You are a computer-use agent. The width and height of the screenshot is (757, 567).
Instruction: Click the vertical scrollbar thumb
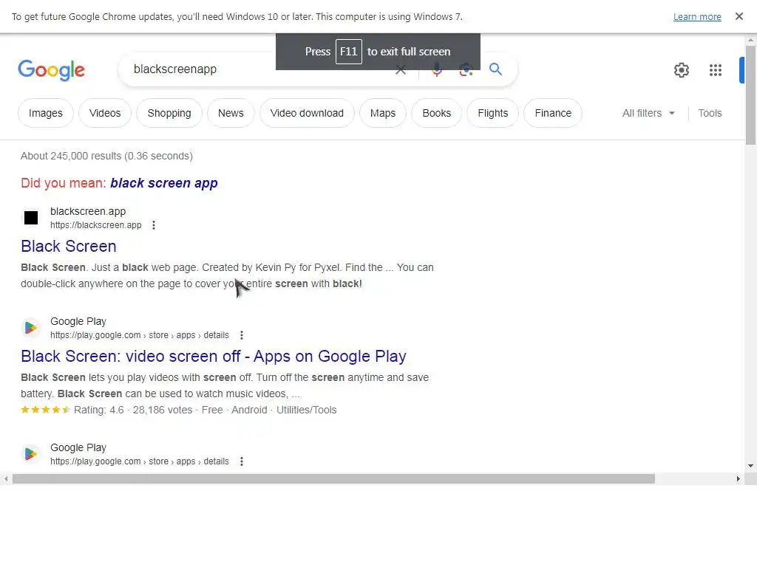(x=750, y=95)
